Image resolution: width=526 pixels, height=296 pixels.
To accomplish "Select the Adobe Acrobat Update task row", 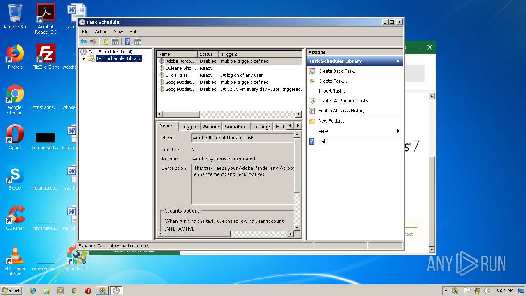I will [x=229, y=61].
